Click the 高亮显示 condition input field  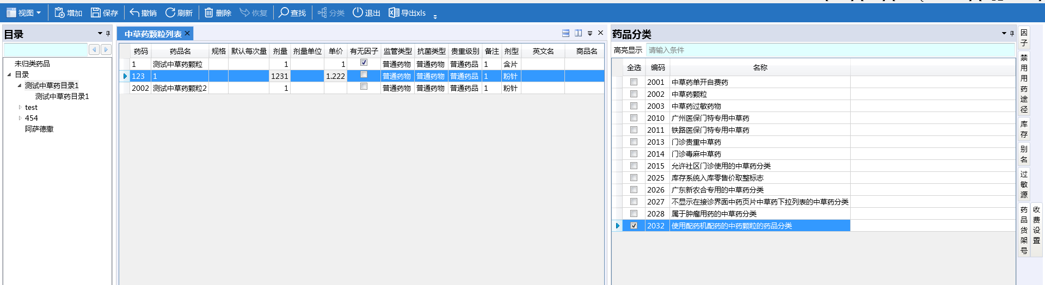pos(830,50)
